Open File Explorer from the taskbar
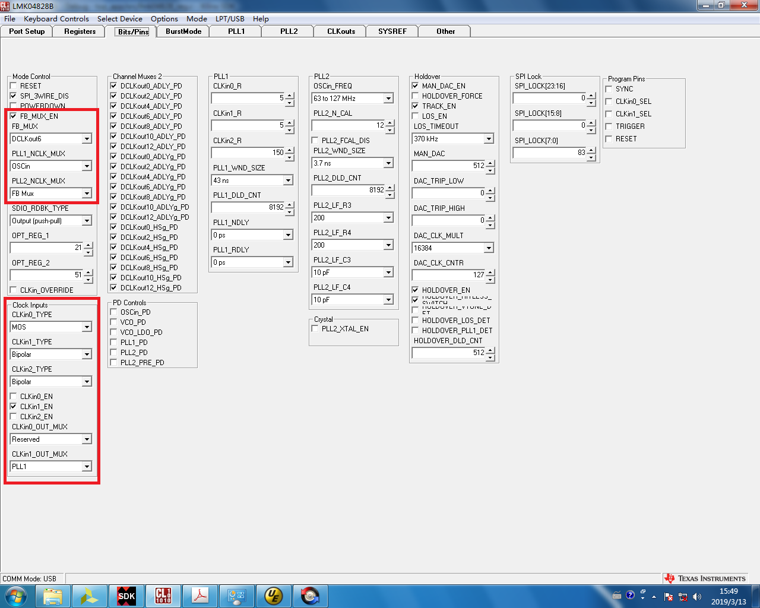760x608 pixels. (53, 596)
